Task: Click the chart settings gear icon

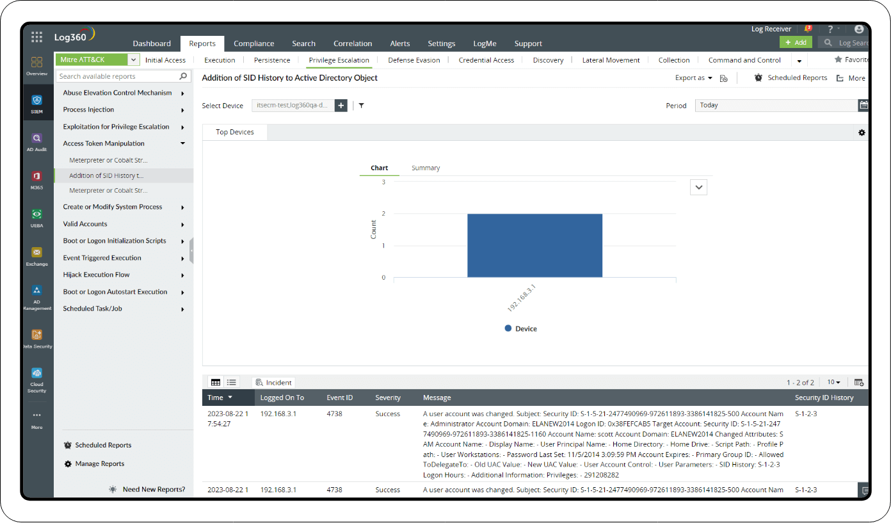Action: pyautogui.click(x=862, y=133)
